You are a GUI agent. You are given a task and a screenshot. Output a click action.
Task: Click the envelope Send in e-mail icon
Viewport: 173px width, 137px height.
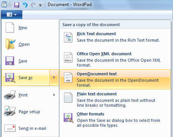10,128
